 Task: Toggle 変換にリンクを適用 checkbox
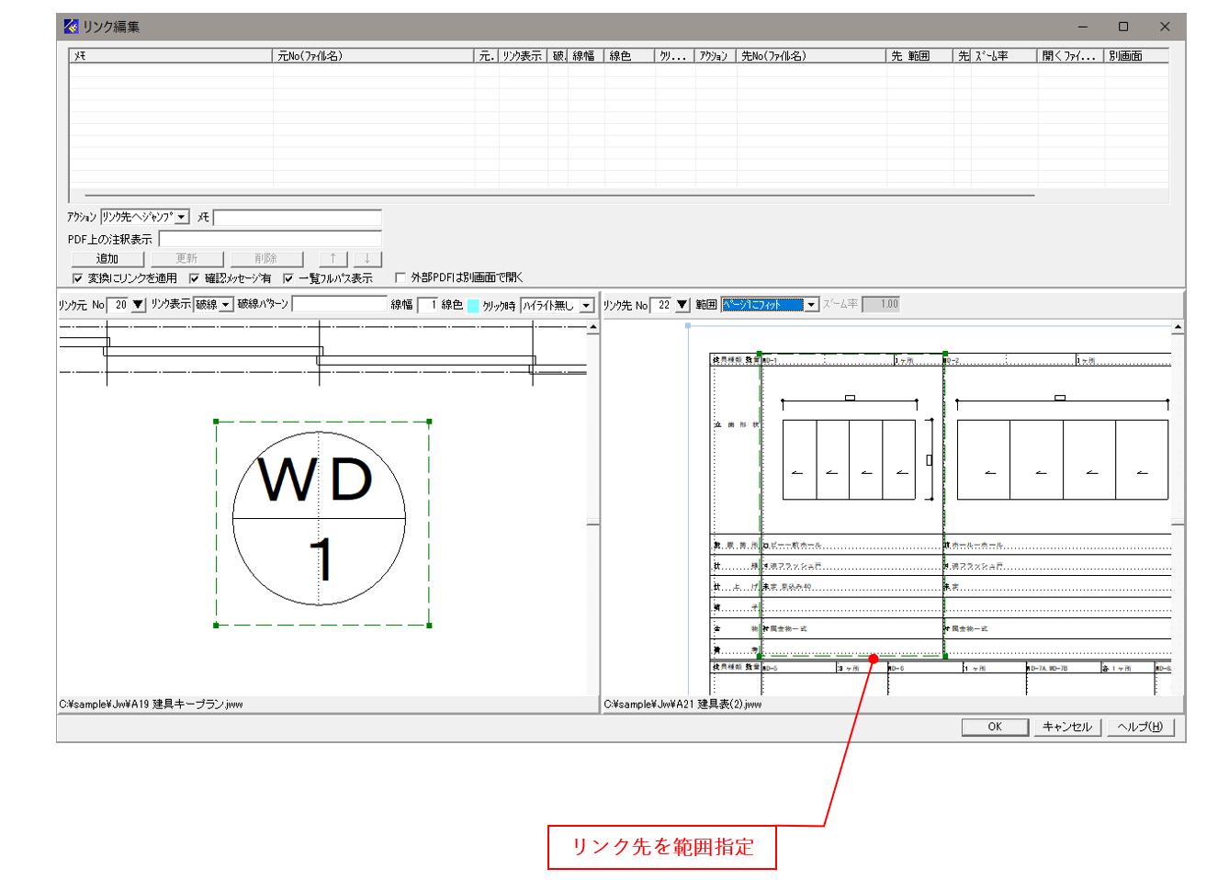tap(78, 278)
